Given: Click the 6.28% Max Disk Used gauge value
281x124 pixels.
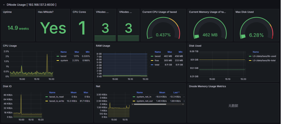Looking at the screenshot, I should 256,35.
